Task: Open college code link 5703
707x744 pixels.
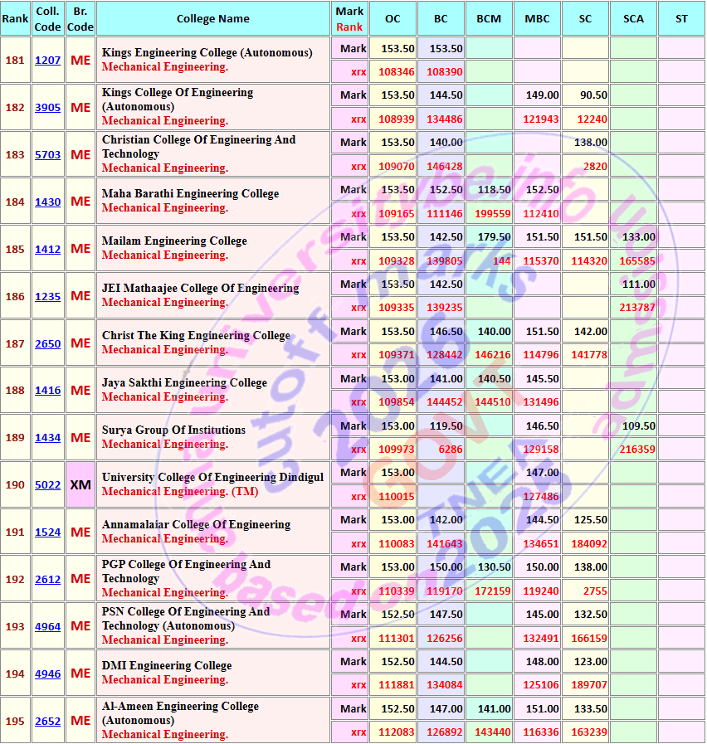Action: [x=47, y=154]
